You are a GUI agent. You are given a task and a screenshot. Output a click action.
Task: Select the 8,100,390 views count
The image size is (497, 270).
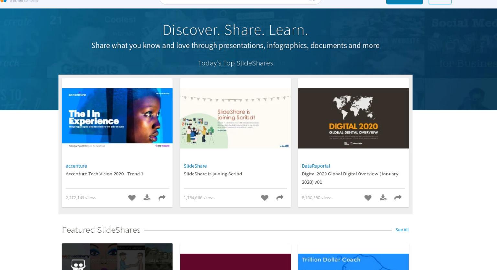(x=317, y=198)
